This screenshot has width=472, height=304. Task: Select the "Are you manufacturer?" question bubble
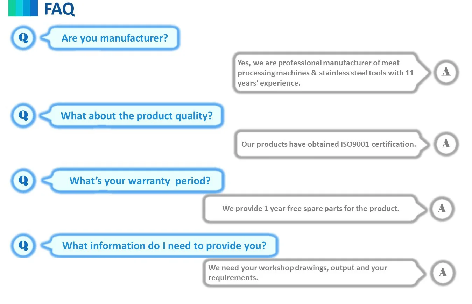[x=114, y=38]
